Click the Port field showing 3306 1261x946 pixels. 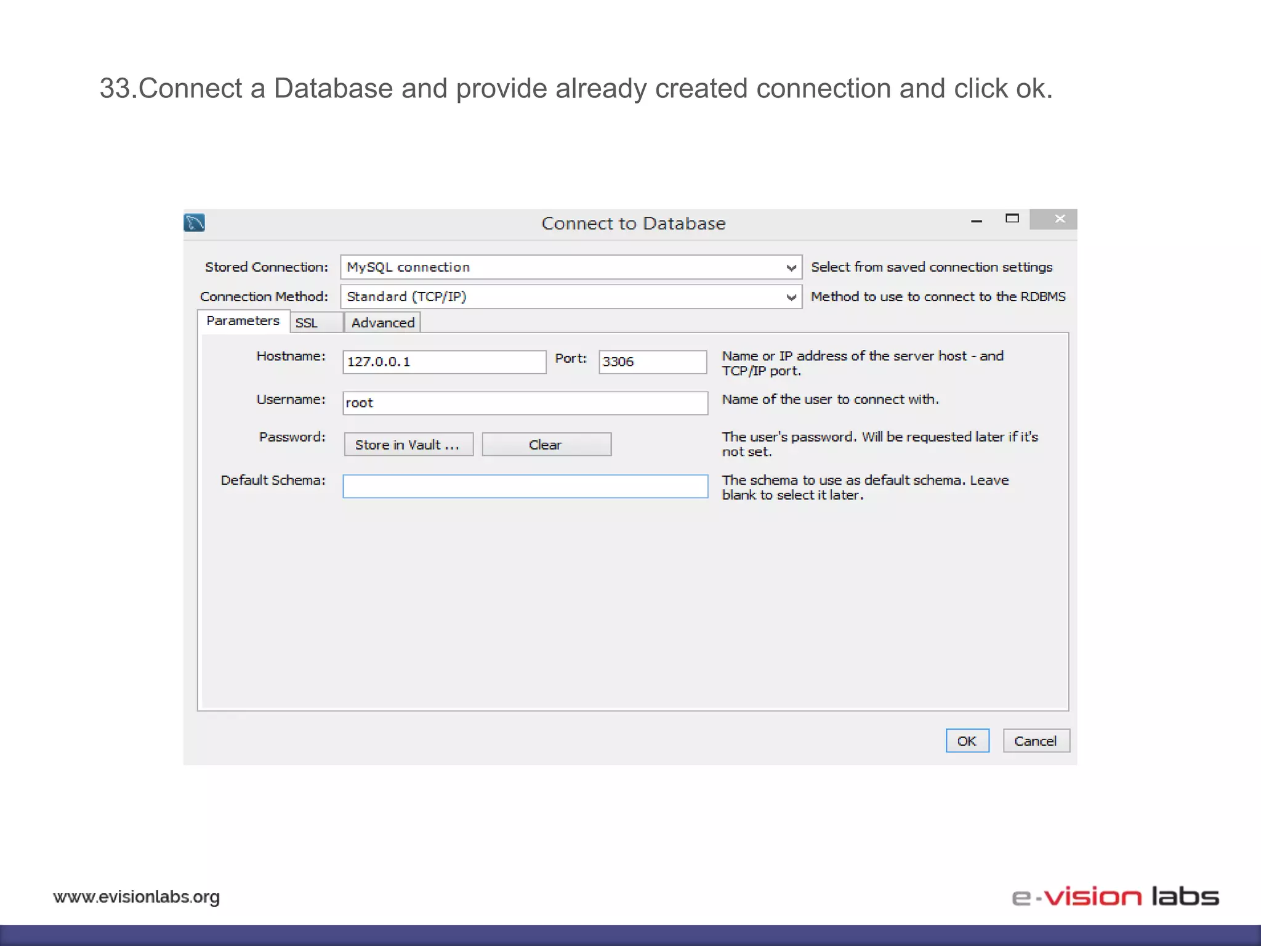(653, 362)
